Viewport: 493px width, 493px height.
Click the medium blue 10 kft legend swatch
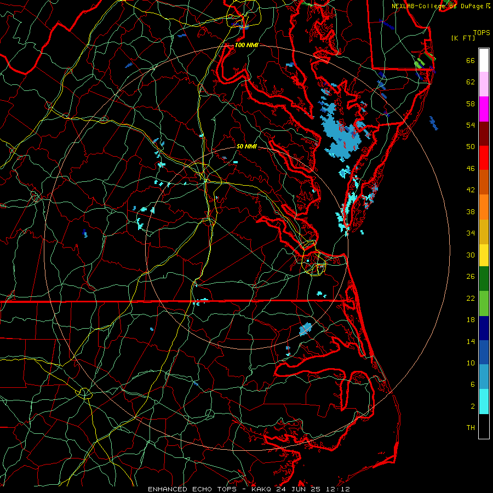pyautogui.click(x=484, y=352)
